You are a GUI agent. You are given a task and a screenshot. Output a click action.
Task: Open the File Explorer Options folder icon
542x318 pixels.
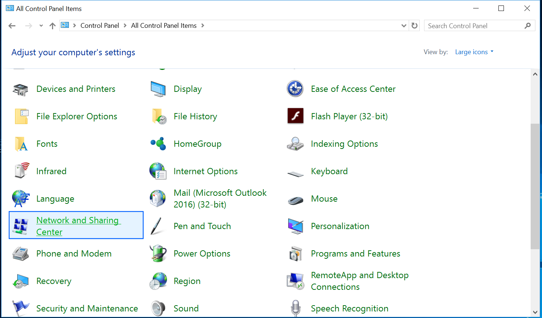(x=21, y=117)
